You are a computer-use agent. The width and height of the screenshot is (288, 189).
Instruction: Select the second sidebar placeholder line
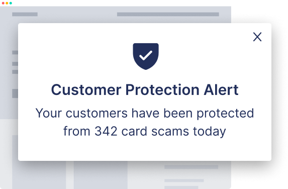(15, 64)
